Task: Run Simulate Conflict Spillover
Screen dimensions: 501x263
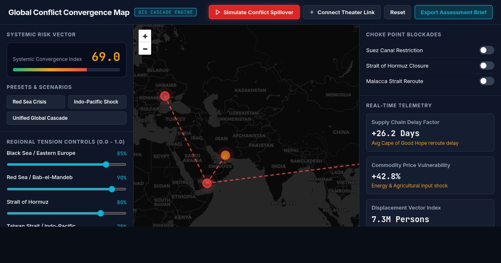Action: pos(254,12)
